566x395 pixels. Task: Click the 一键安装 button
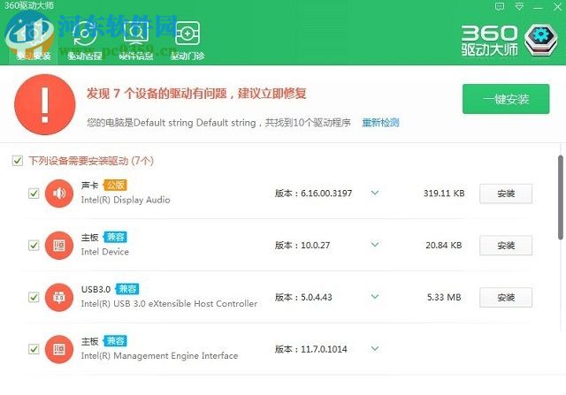click(506, 99)
